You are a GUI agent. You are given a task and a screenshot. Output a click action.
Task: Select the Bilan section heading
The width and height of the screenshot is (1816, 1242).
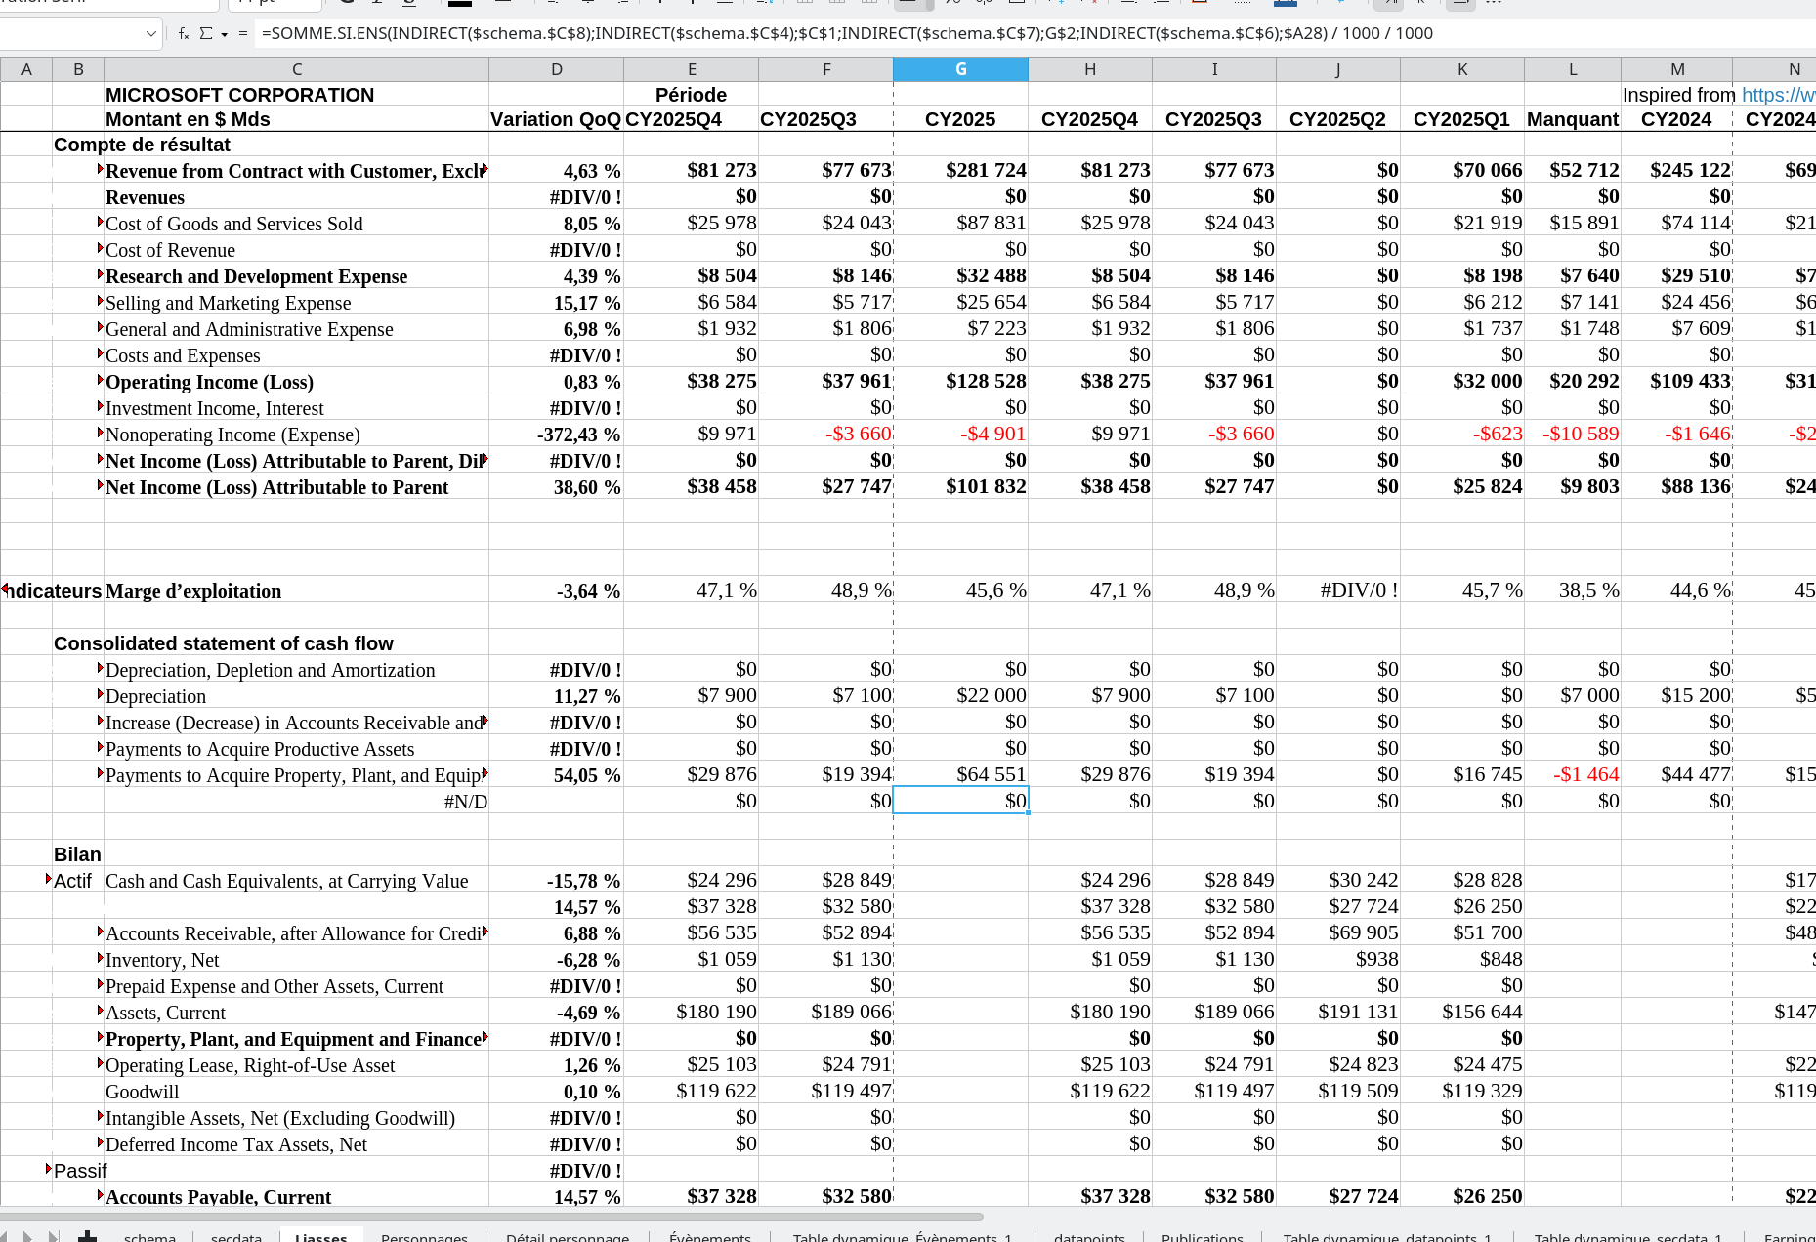tap(77, 854)
